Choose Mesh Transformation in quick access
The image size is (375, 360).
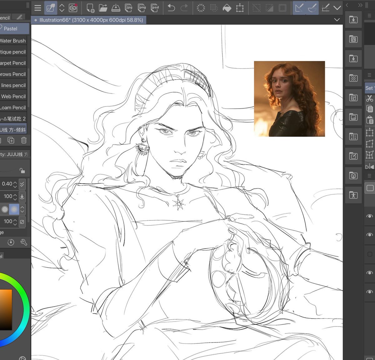(370, 155)
